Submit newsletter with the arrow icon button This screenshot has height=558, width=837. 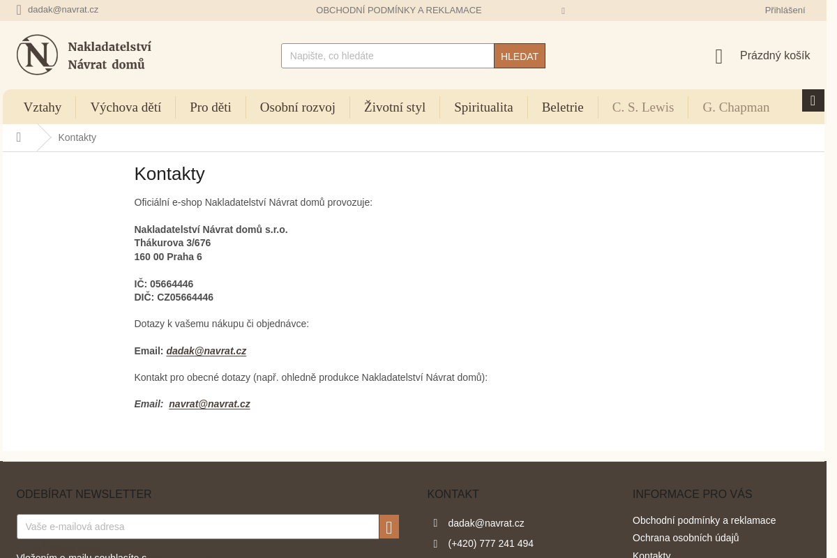[x=389, y=527]
